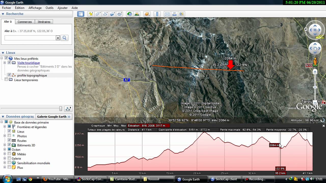Toggle sunlight across the landscape

pyautogui.click(x=137, y=14)
